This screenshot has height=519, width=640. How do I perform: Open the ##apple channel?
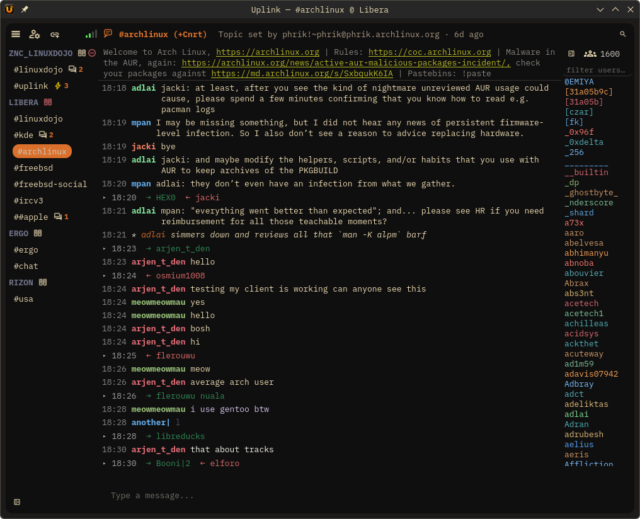[x=31, y=217]
